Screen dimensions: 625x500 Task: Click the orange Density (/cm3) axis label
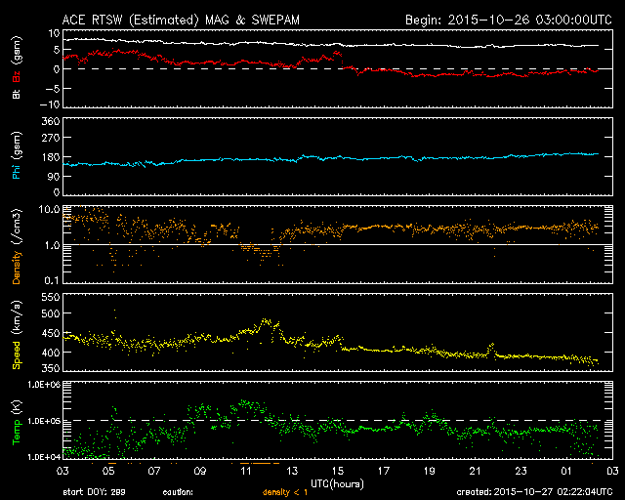[17, 246]
